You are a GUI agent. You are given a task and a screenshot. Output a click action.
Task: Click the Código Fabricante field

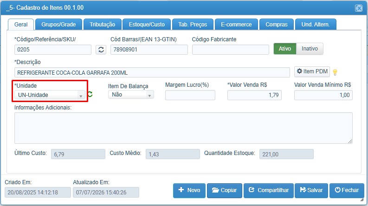click(231, 50)
